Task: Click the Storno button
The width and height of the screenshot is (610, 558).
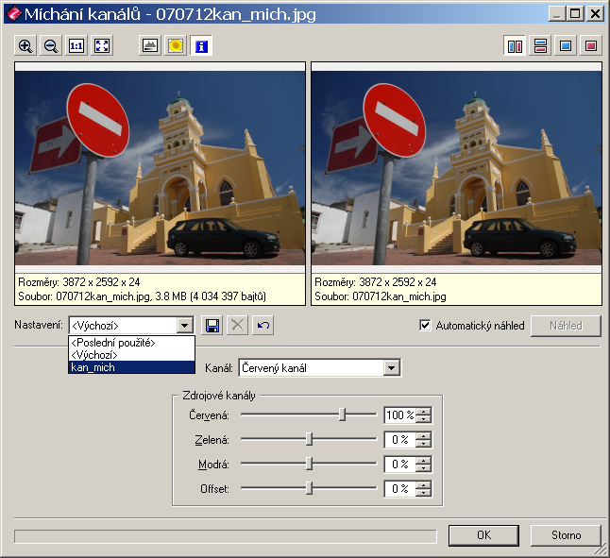Action: [566, 535]
